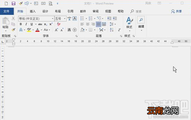
Task: Sort text A to Z icon
Action: [x=112, y=30]
